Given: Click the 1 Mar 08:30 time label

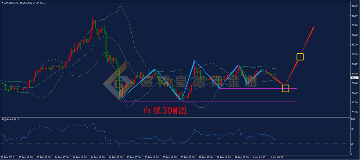Looking at the screenshot, I should [x=277, y=158].
